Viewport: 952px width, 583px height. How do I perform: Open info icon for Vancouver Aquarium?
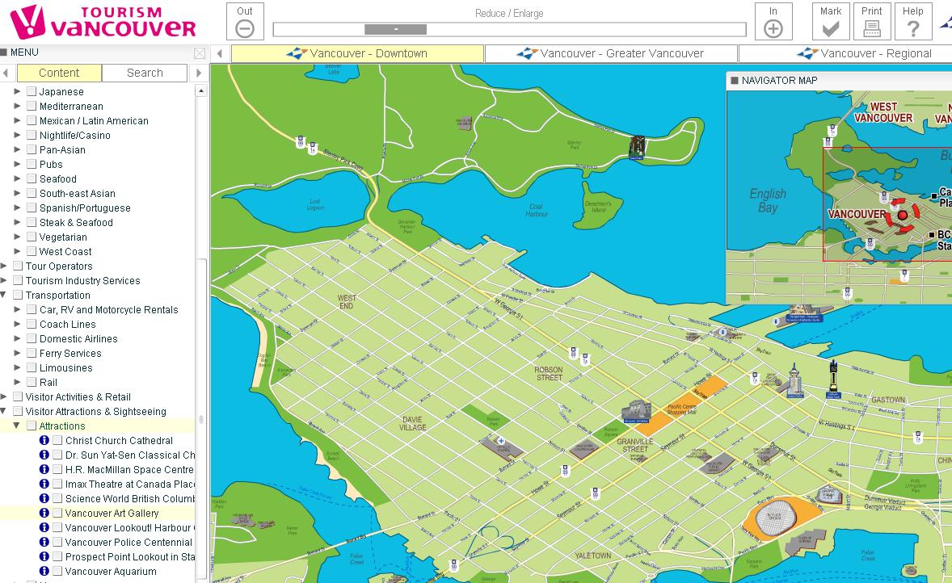[x=44, y=571]
